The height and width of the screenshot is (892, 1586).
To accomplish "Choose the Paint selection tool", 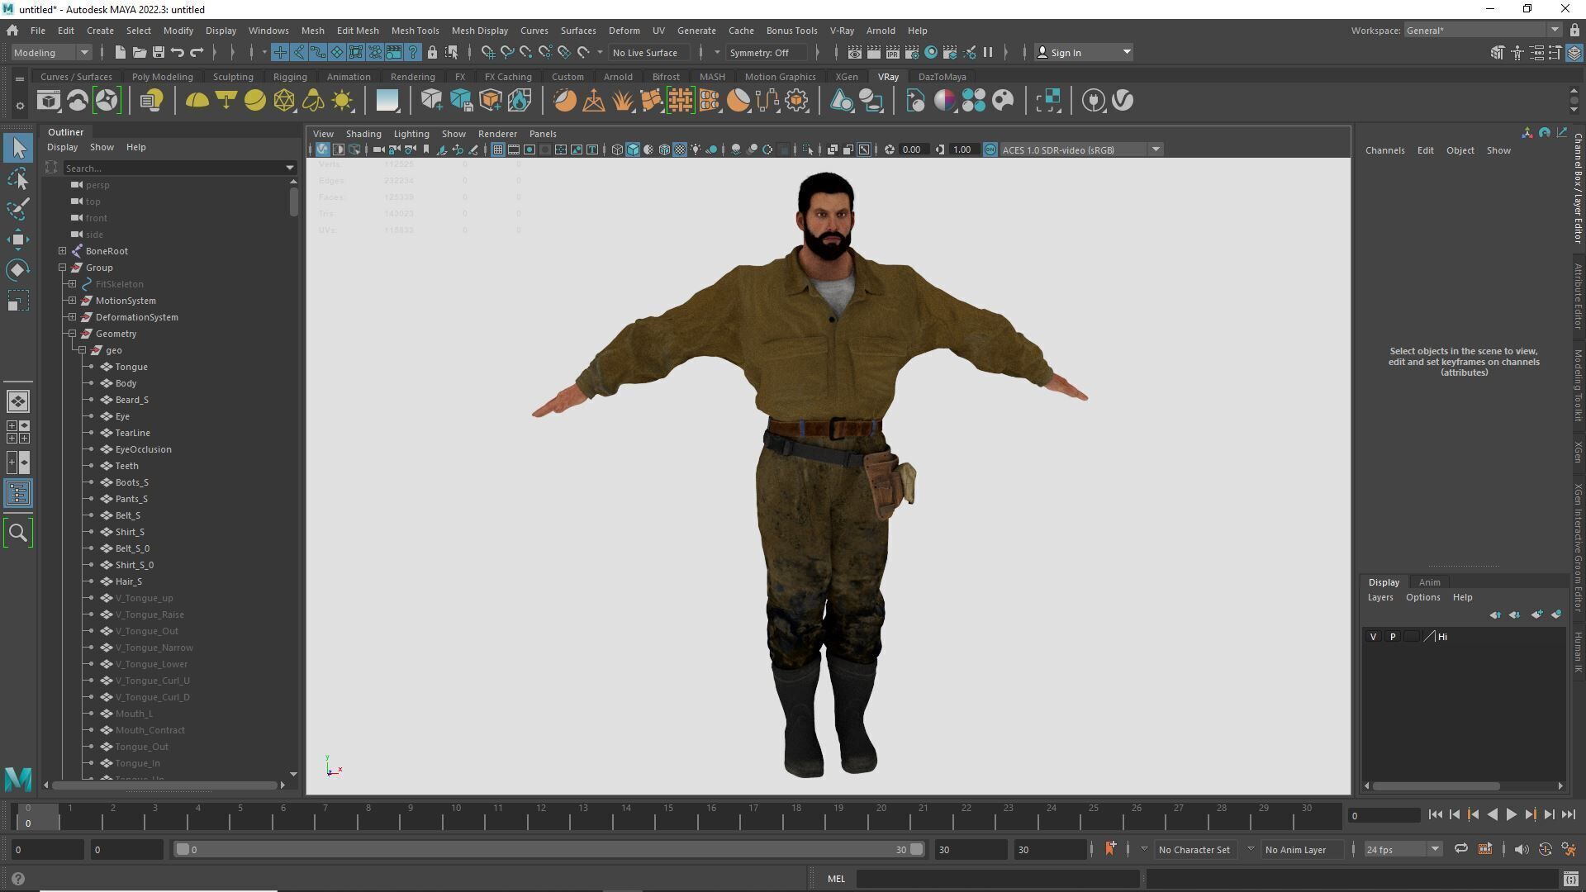I will [18, 209].
